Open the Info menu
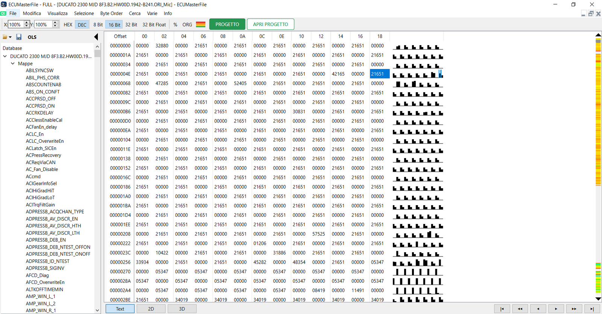The height and width of the screenshot is (314, 602). (x=168, y=14)
